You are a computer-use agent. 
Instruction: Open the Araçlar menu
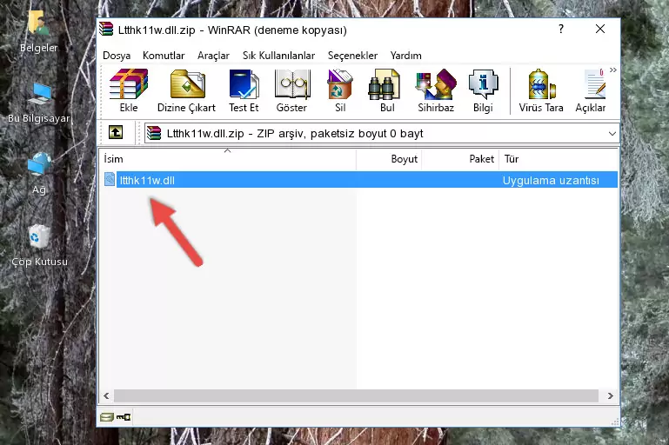pyautogui.click(x=213, y=56)
